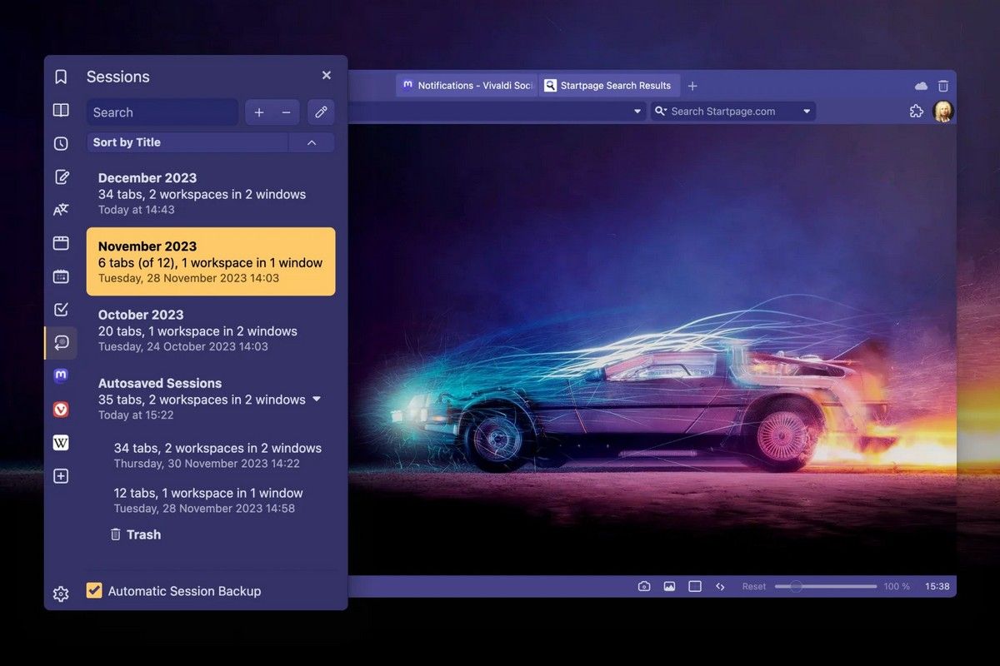Screen dimensions: 1000x666
Task: Open the Translate panel
Action: [x=60, y=209]
